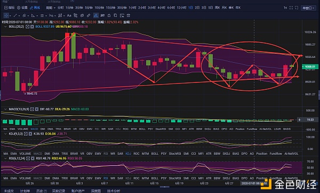Screen dimensions: 320x193
Task: Switch to the 1分钟 timeframe
Action: [69, 8]
